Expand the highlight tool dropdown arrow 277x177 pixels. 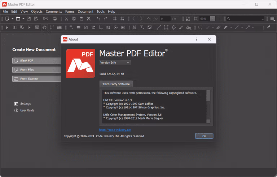point(231,27)
